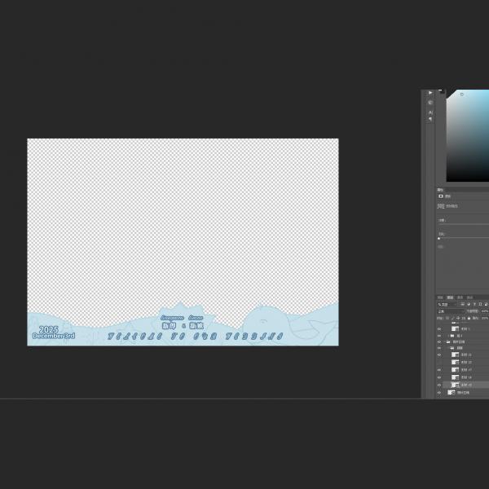The image size is (489, 489).
Task: Click the "December 3rd" text on canvas
Action: (54, 336)
